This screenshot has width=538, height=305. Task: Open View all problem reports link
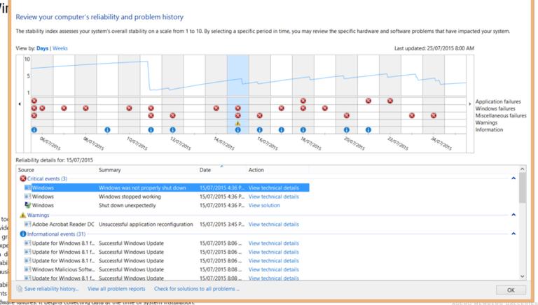pyautogui.click(x=116, y=288)
